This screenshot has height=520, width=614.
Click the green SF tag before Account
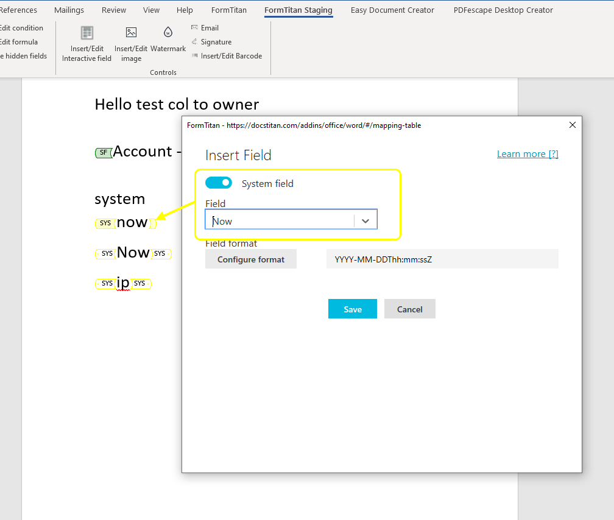point(104,153)
